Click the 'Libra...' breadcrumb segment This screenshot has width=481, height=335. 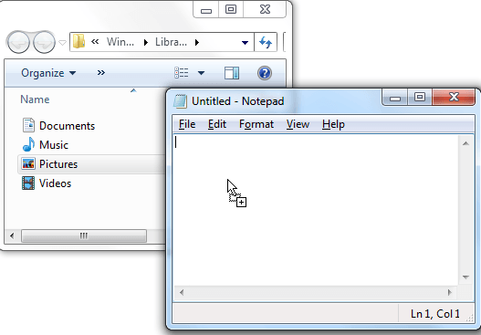pyautogui.click(x=171, y=42)
